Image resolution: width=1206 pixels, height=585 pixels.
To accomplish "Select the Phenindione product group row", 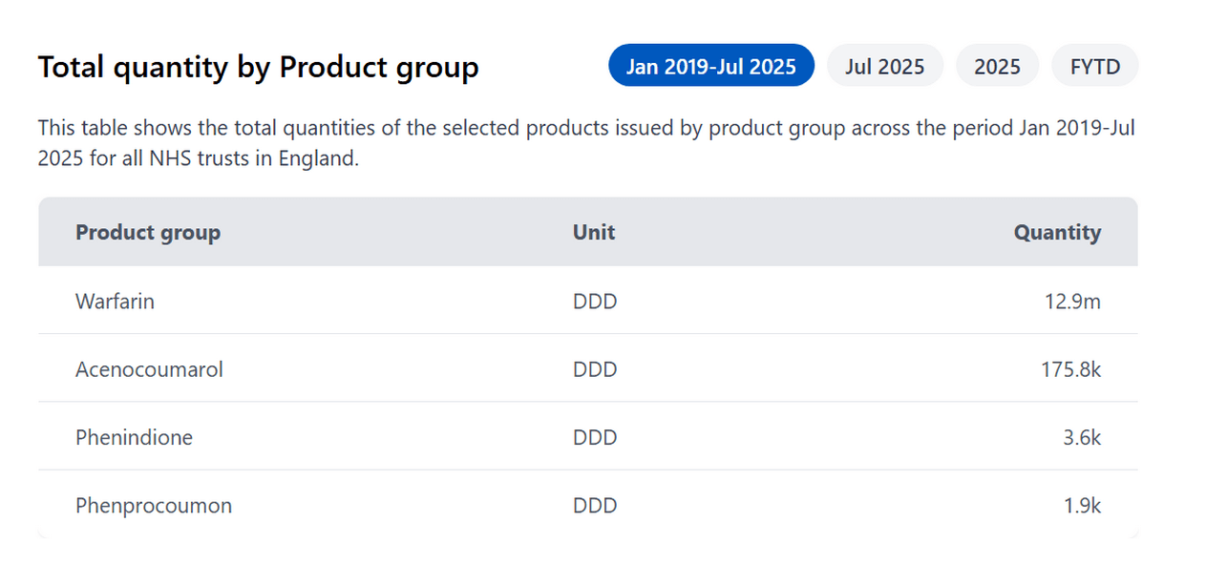I will point(134,437).
